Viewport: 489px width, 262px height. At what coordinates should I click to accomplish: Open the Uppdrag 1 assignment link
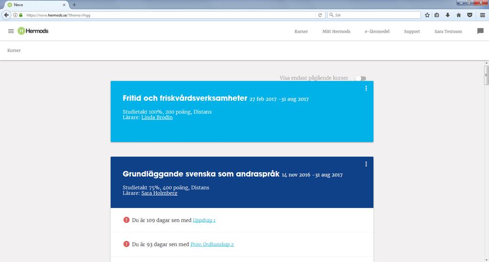[204, 220]
